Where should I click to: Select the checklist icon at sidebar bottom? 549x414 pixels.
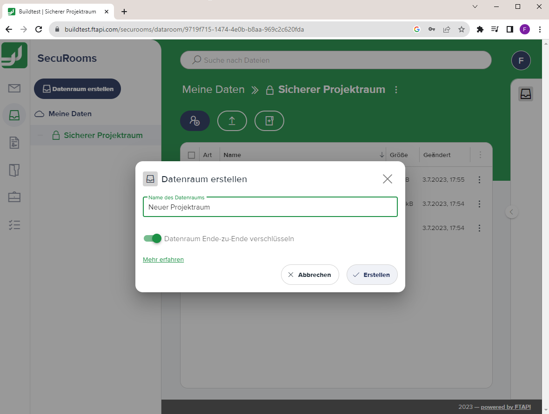point(14,225)
